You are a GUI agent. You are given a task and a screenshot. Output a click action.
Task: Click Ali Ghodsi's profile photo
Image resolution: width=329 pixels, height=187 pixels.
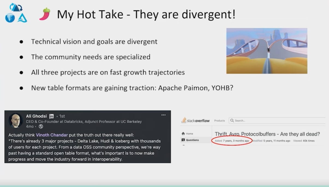tap(16, 121)
